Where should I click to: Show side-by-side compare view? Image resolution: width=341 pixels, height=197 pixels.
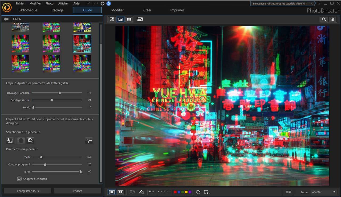tap(120, 192)
